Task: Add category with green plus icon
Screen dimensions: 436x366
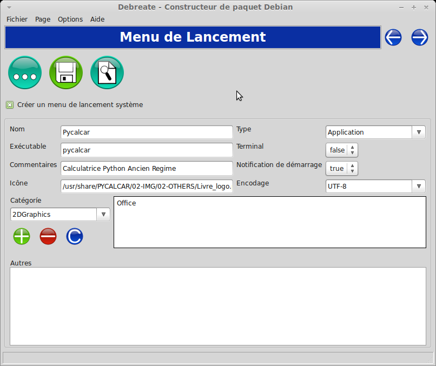Action: (x=22, y=236)
